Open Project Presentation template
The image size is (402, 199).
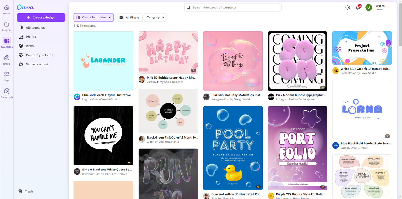pyautogui.click(x=362, y=48)
